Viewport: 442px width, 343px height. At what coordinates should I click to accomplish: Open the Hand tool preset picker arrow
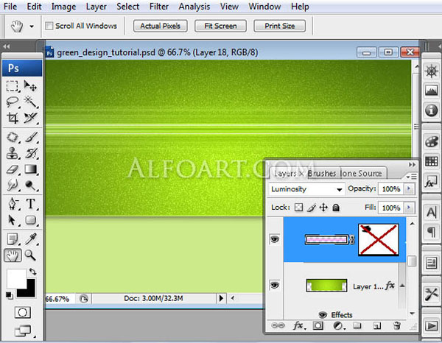[32, 26]
